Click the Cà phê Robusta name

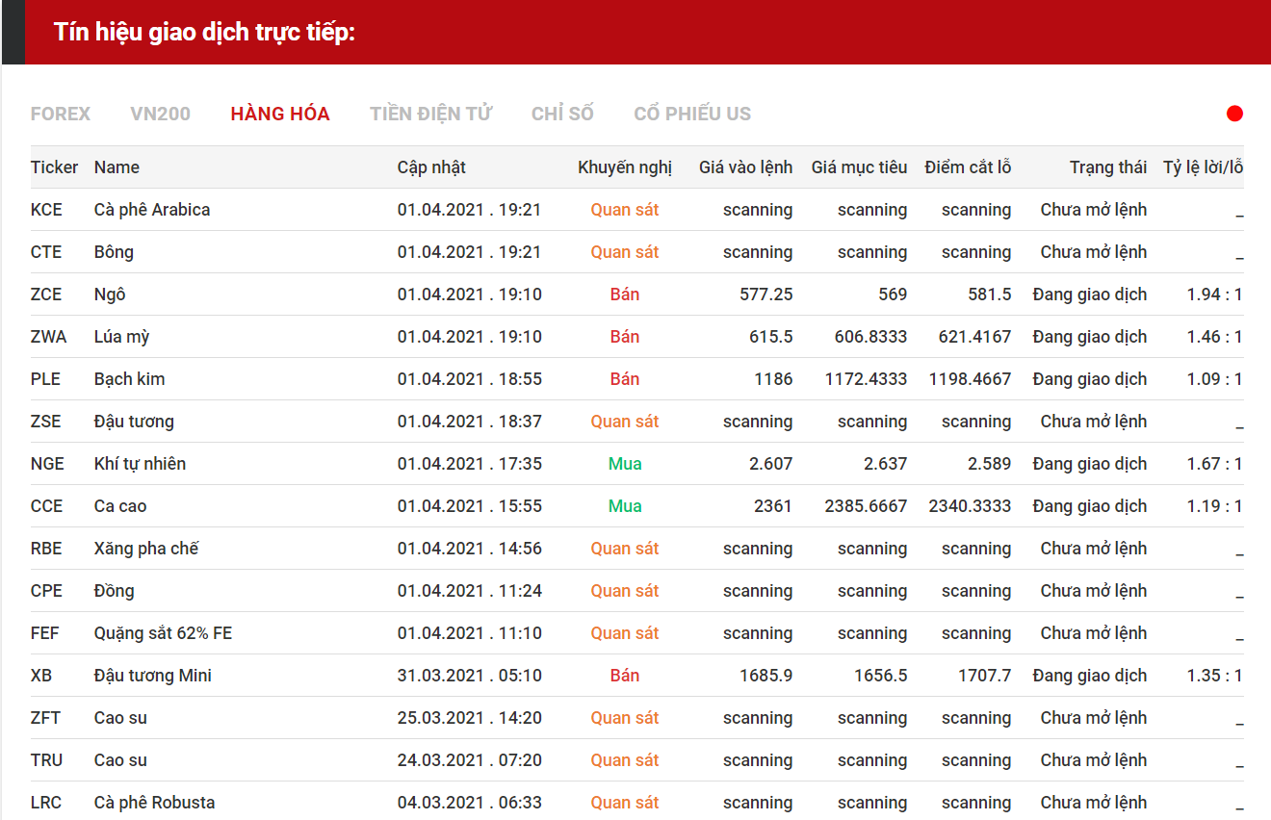pos(154,803)
